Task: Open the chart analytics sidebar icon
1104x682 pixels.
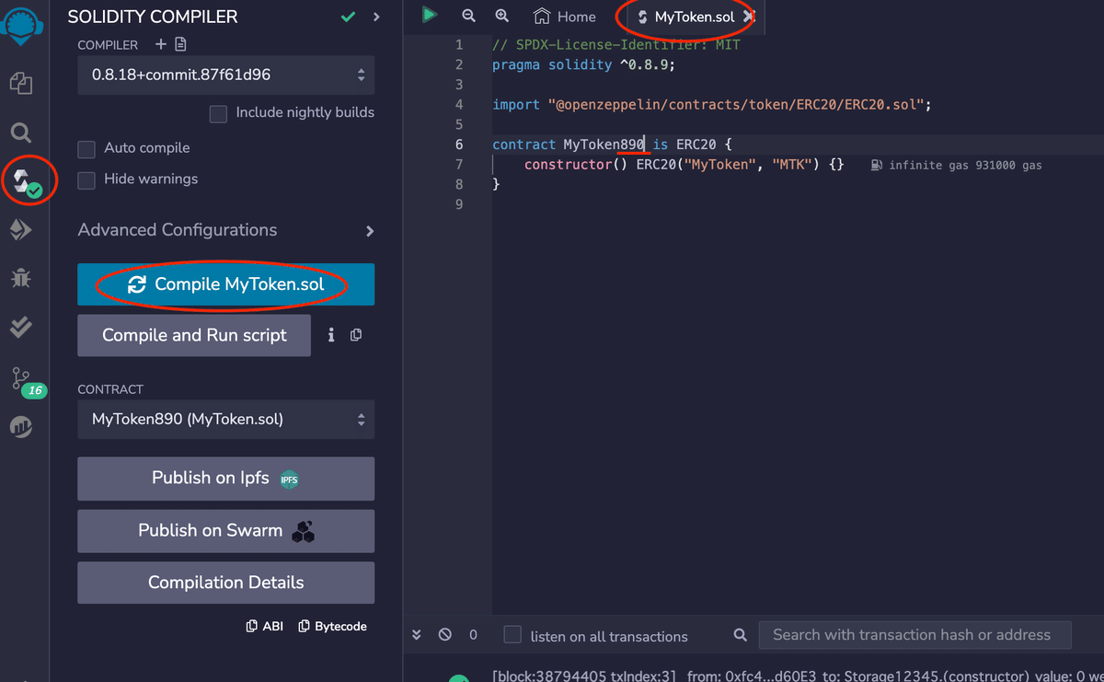Action: coord(20,426)
